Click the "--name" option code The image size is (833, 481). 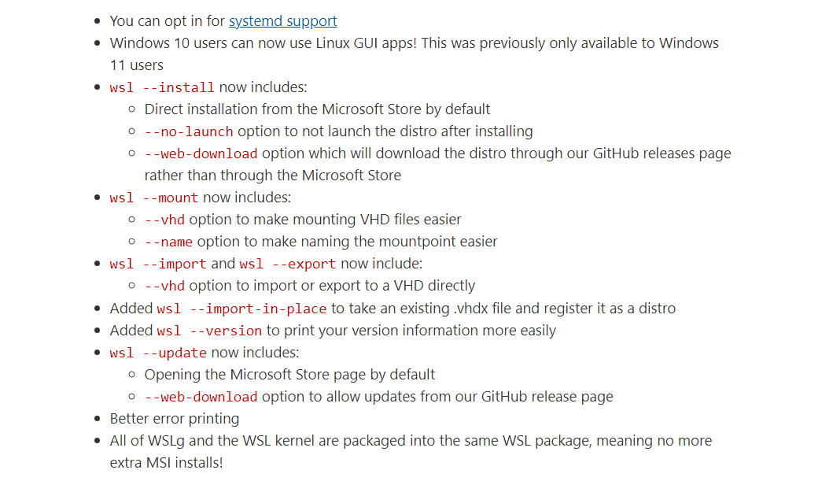tap(168, 242)
